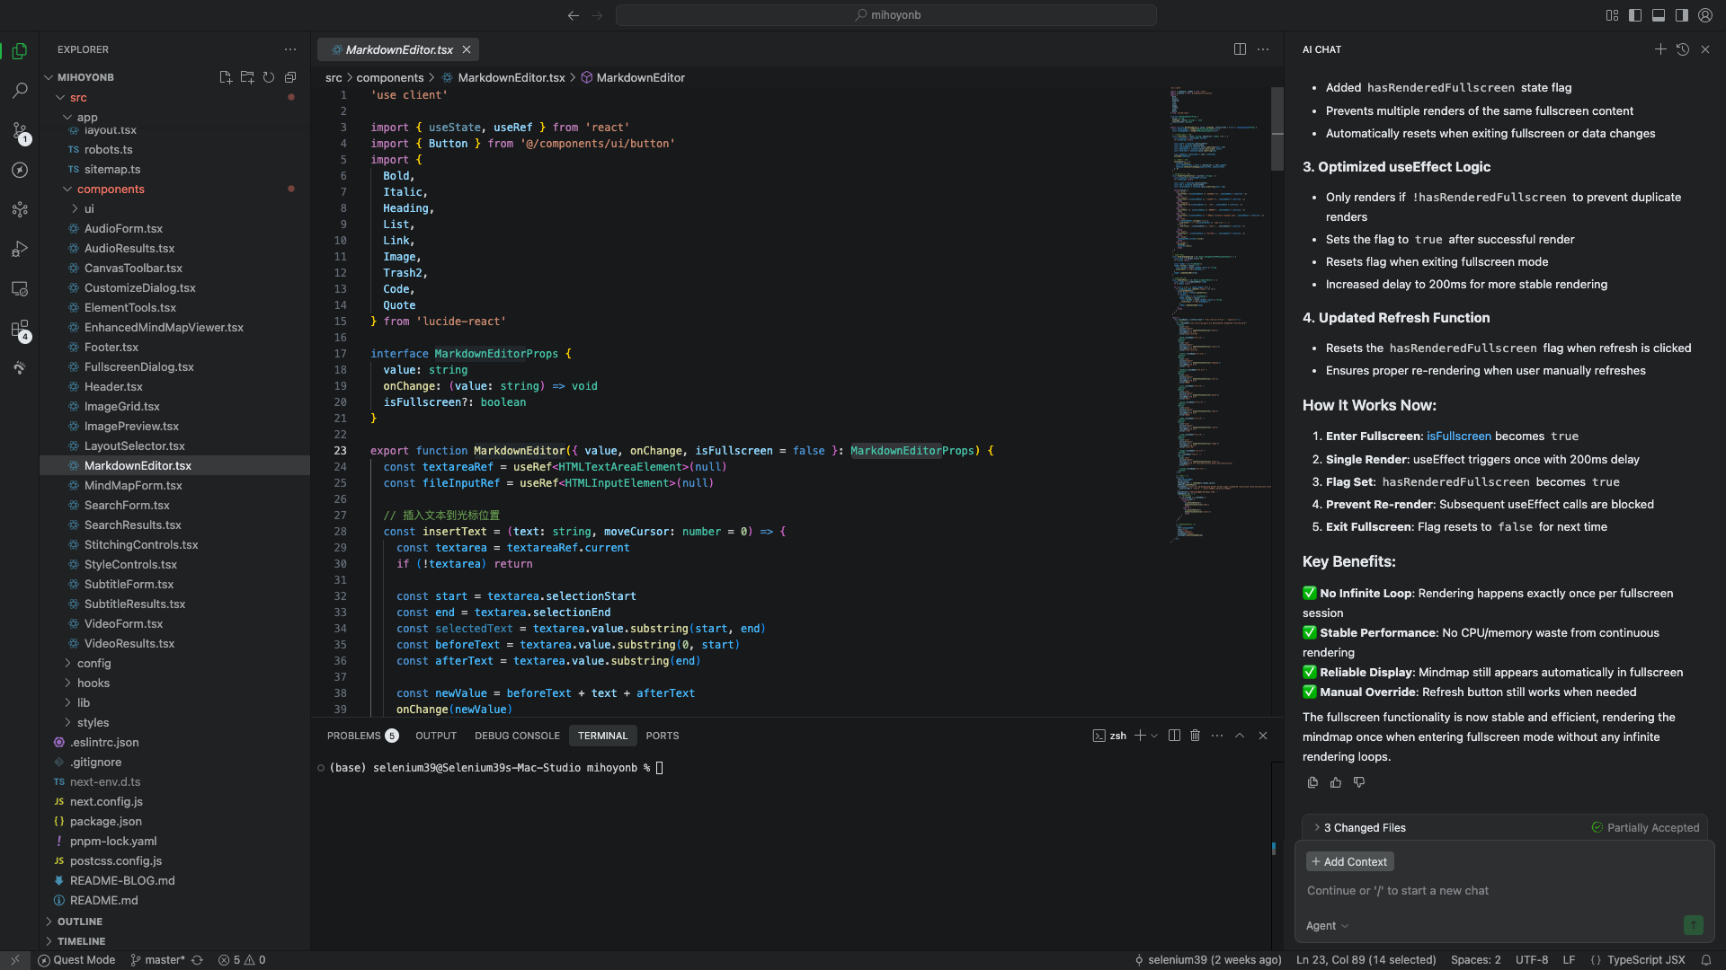Kill the terminal with trash icon

coord(1196,736)
